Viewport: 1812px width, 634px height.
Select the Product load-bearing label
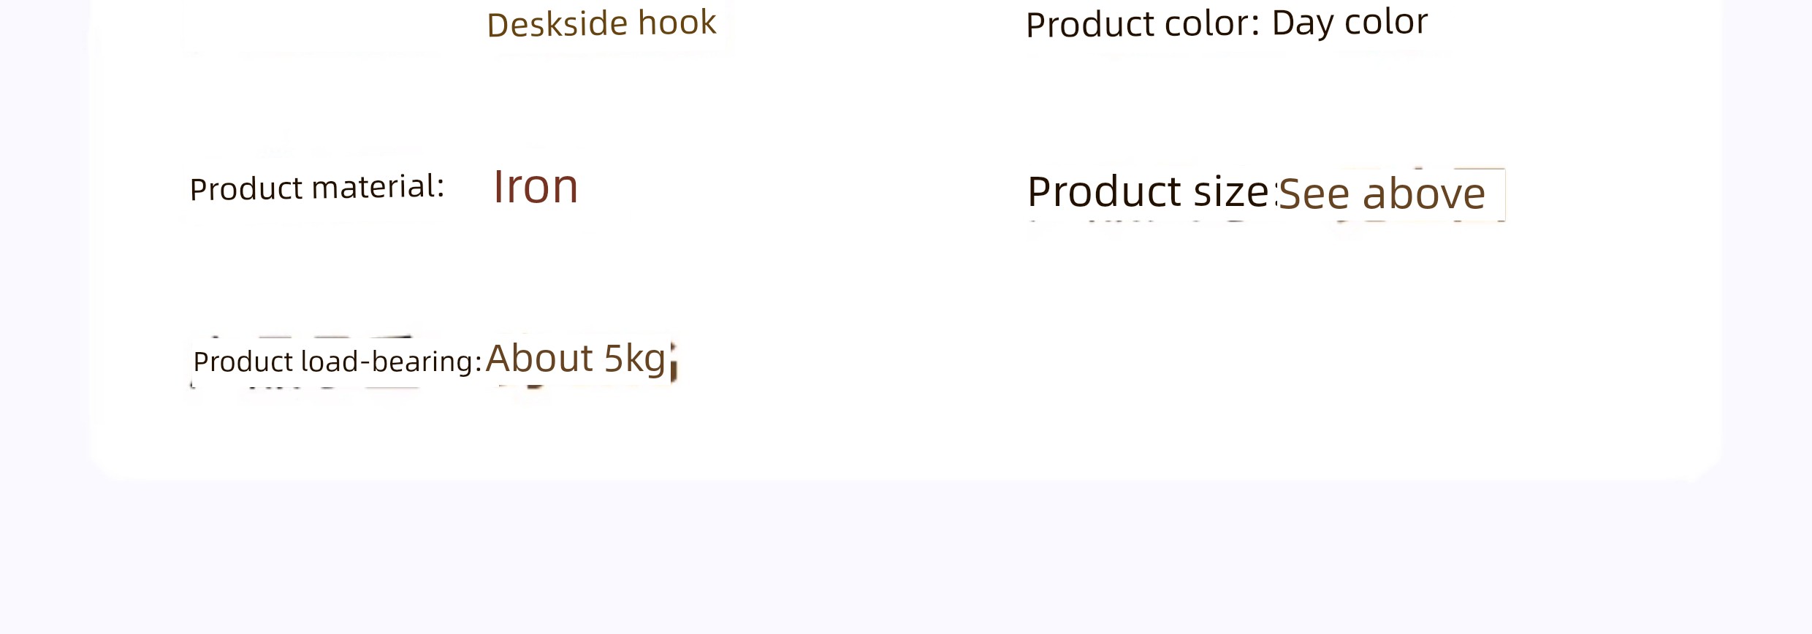[338, 362]
